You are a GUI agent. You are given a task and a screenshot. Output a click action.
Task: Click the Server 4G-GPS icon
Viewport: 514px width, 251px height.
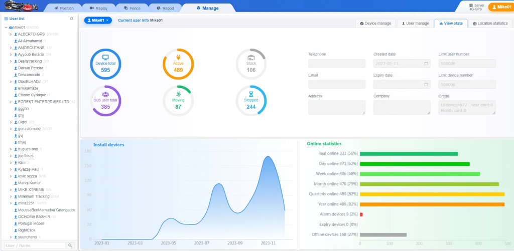(471, 5)
